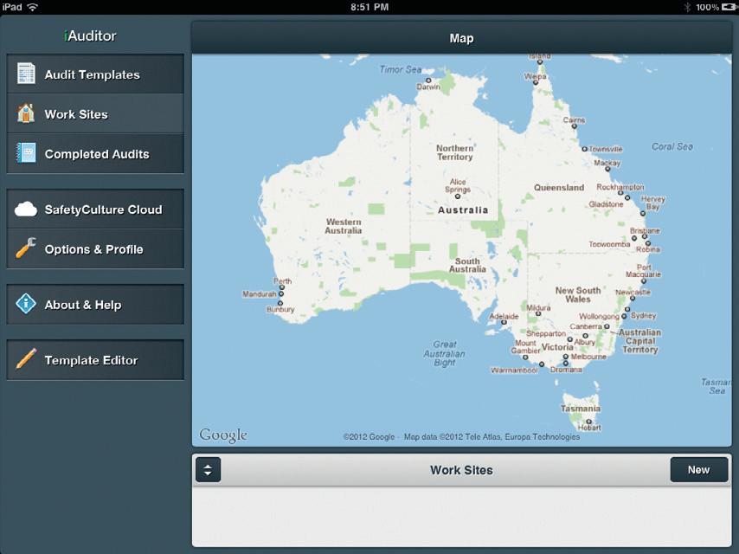Select Work Sites in the sidebar
Viewport: 739px width, 554px height.
(x=96, y=113)
